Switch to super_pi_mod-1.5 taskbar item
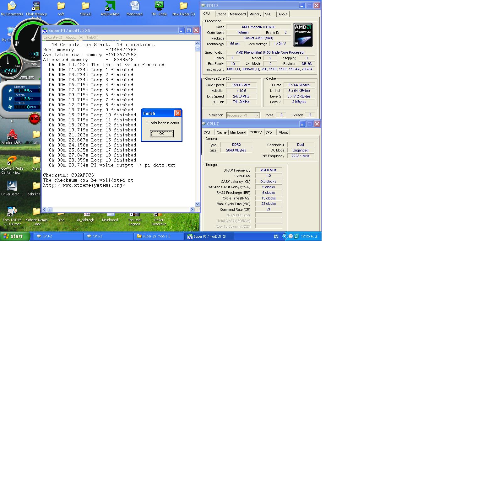 pos(159,236)
